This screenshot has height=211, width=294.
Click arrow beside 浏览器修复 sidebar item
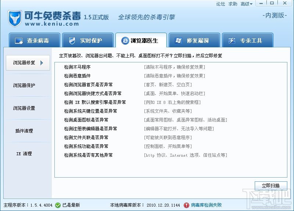[x=42, y=63]
